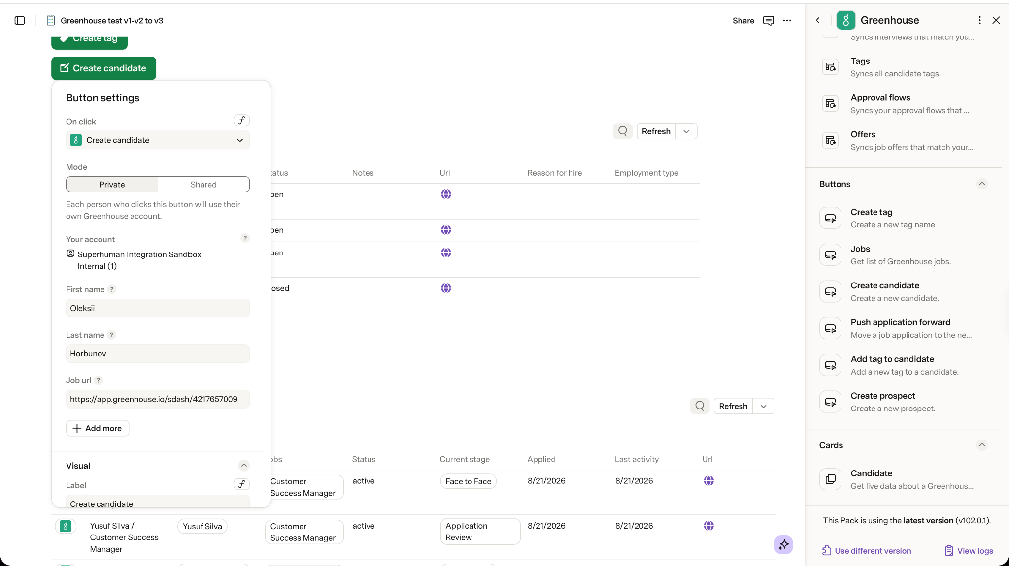Screen dimensions: 1009x566
Task: Click Employment type column header
Action: click(x=646, y=173)
